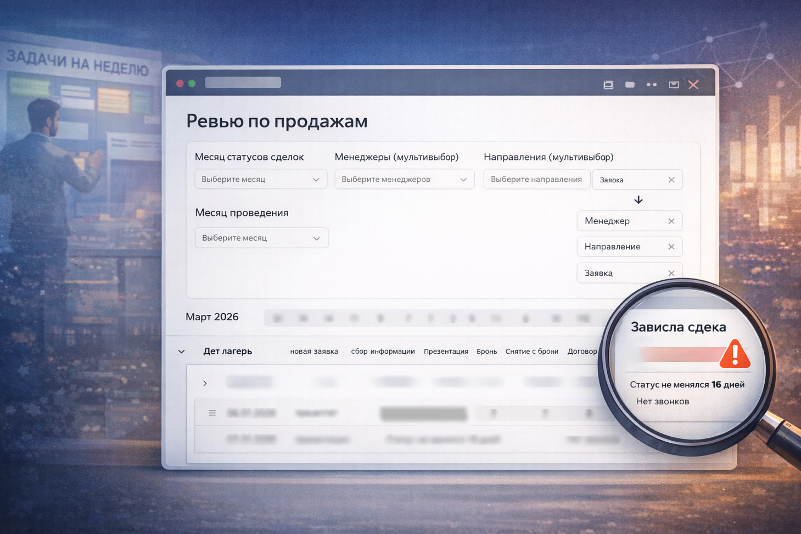Remove the Менеджер filter via its X icon
Viewport: 801px width, 534px height.
(x=671, y=221)
